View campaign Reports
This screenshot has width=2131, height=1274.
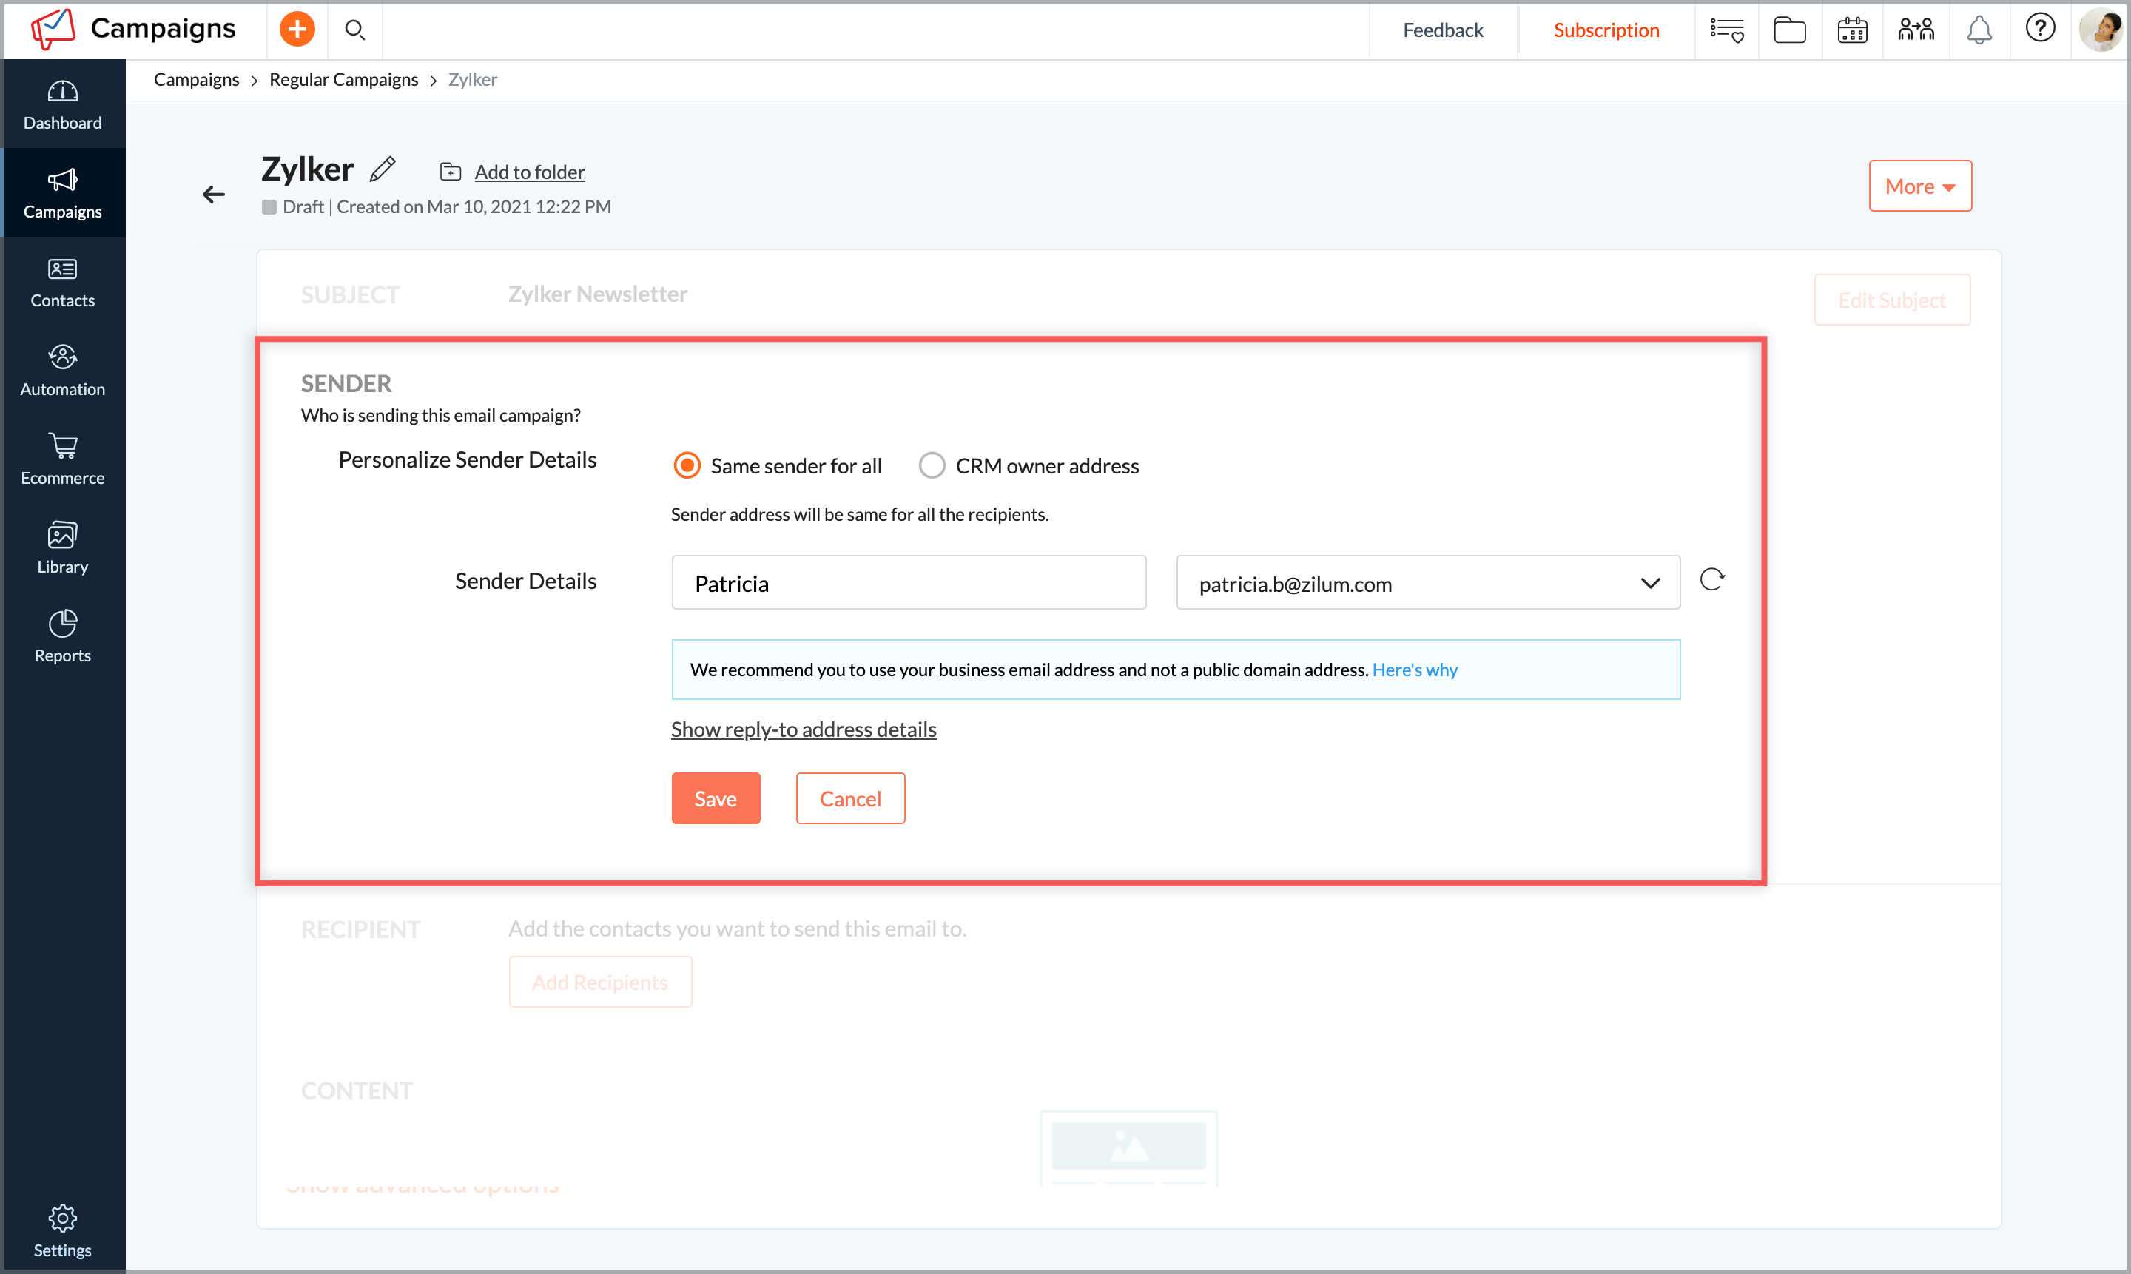pos(63,636)
